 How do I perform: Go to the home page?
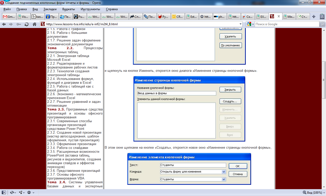(34, 24)
